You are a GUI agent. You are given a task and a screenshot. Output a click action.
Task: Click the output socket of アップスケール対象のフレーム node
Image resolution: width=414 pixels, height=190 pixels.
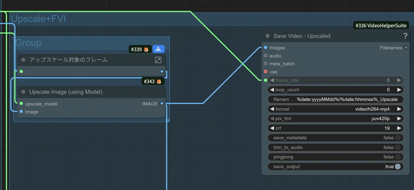[x=162, y=71]
